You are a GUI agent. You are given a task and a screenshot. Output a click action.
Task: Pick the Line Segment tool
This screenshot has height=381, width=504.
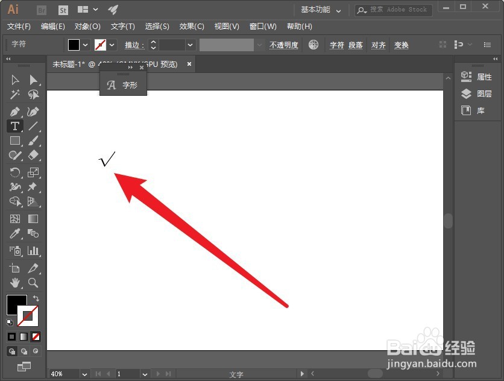33,126
